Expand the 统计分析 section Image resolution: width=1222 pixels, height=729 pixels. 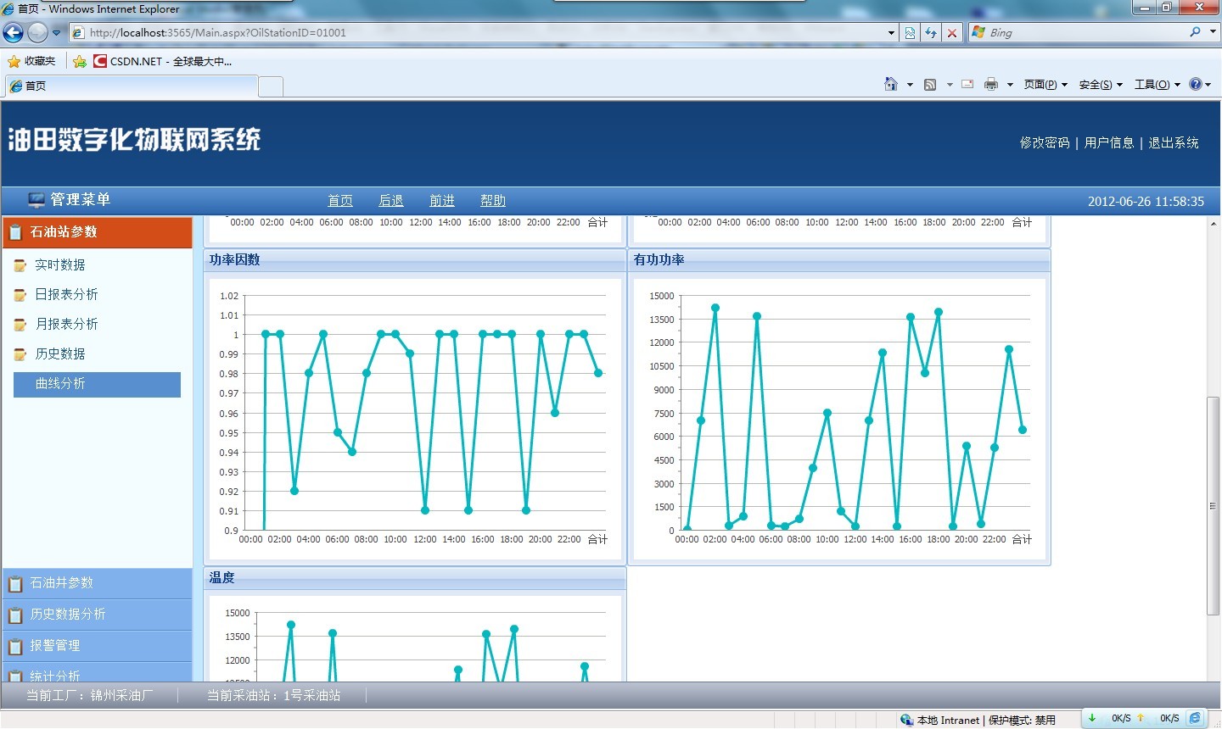[x=98, y=673]
